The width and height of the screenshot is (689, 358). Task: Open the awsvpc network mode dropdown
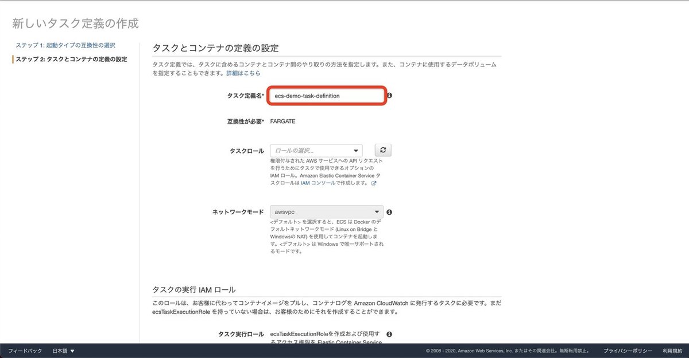[326, 211]
